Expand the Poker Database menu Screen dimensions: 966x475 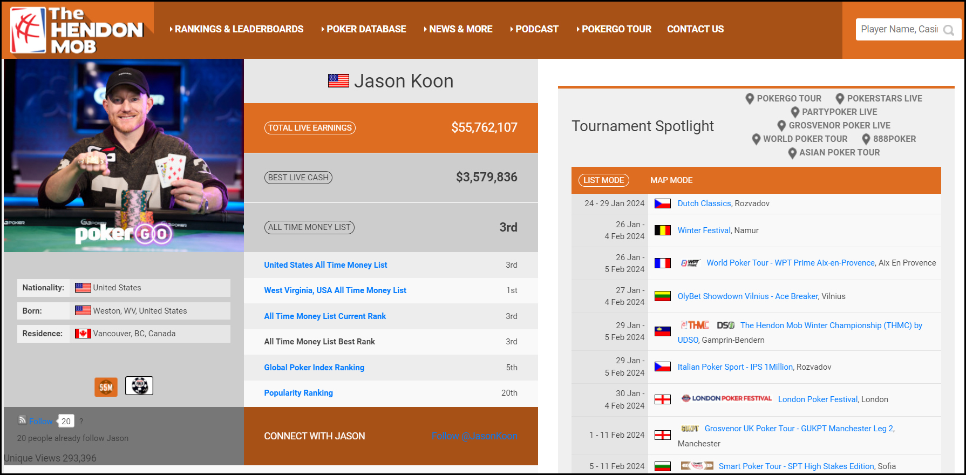pos(364,29)
